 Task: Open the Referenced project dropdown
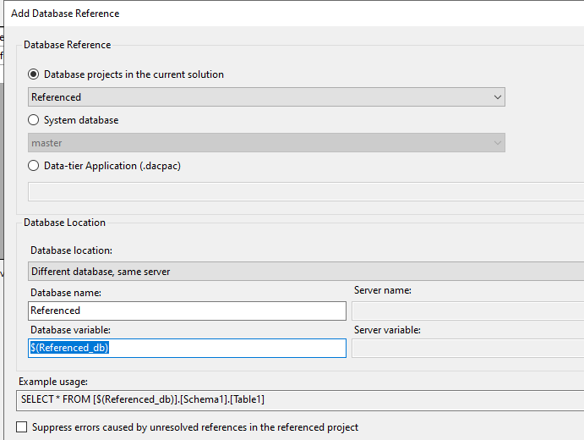[x=267, y=97]
